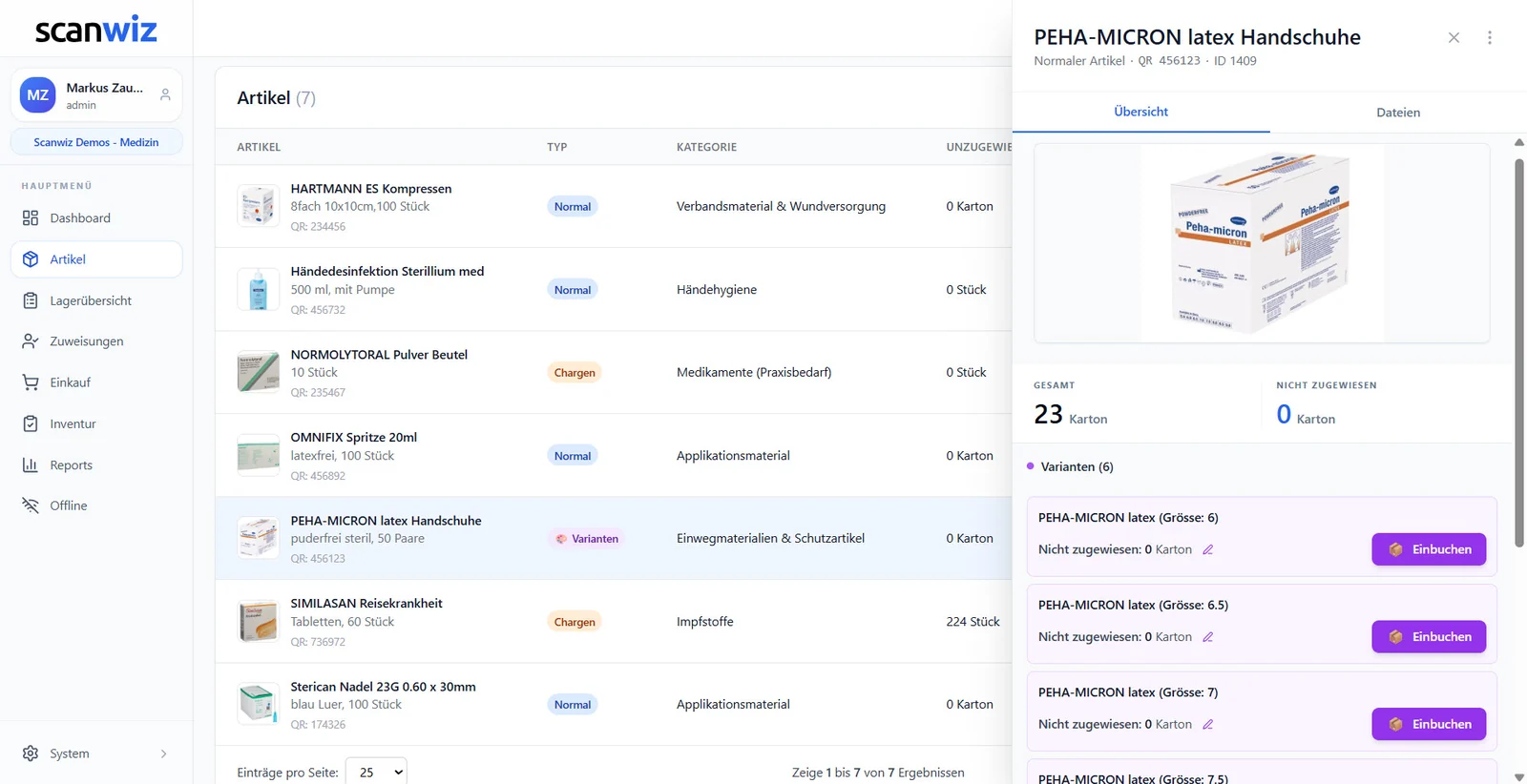Click Normal badge in HARTMANN row
The image size is (1527, 784).
click(x=573, y=207)
